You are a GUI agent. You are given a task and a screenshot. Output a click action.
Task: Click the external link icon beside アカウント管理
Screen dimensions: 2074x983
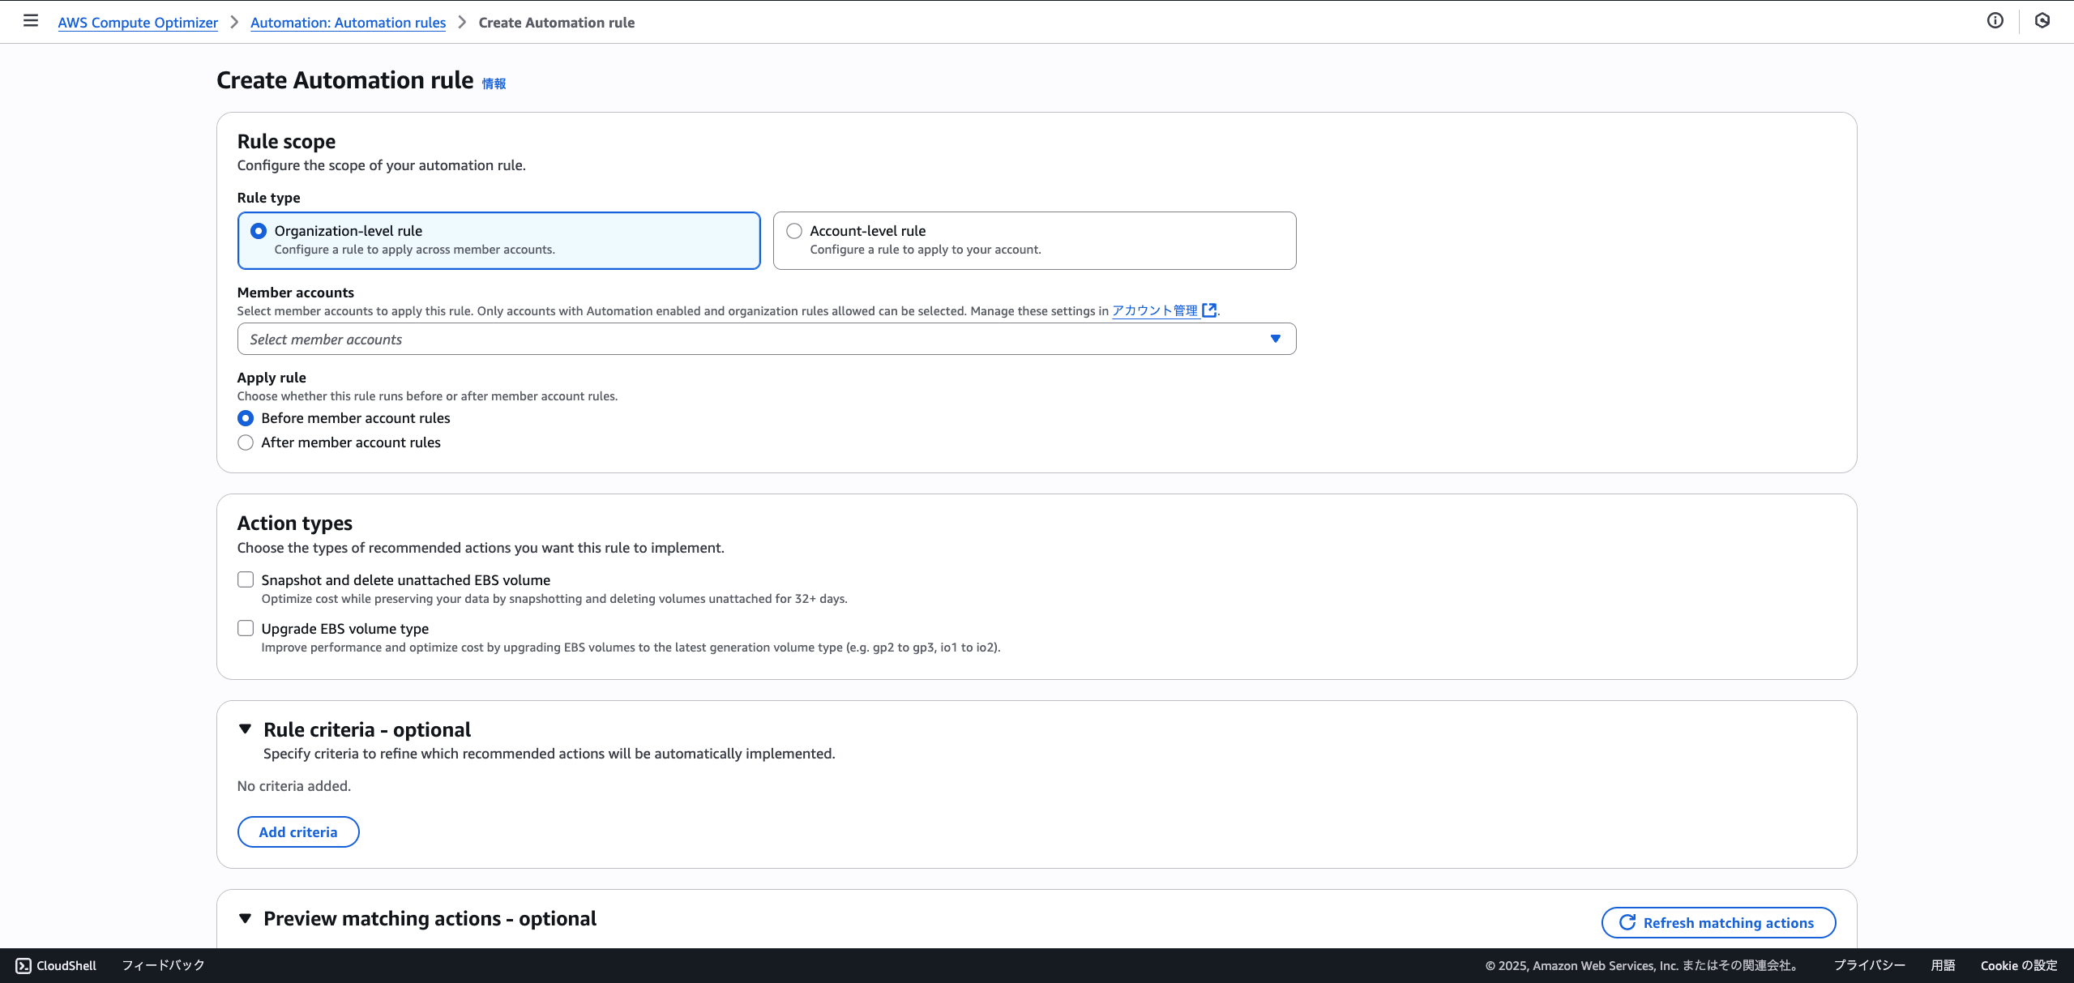pos(1209,310)
